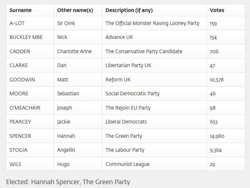250x188 pixels.
Task: Select the O'MEACHAIR surname cell
Action: tap(25, 108)
